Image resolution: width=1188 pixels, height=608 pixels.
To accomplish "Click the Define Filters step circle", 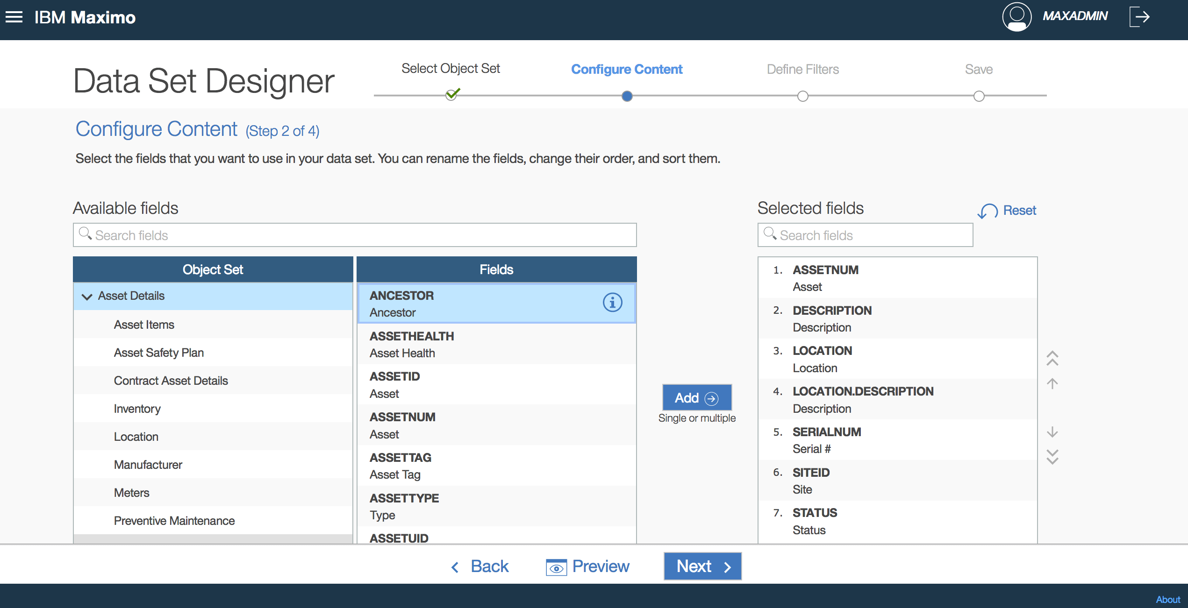I will click(x=803, y=96).
